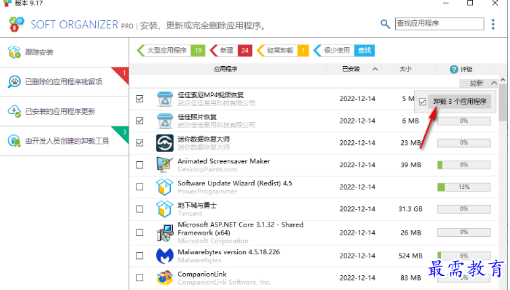Check the Software Update Wizard checkbox
Viewport: 510px width, 290px height.
[x=140, y=187]
